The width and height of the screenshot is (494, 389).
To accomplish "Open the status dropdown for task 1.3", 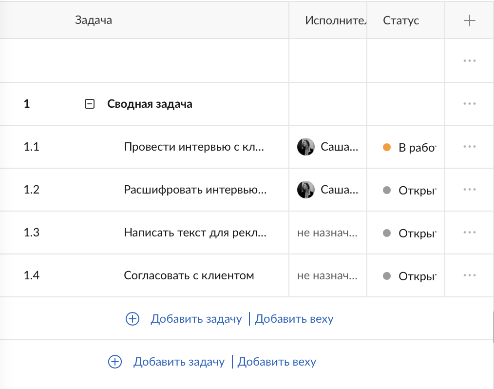I will point(407,233).
